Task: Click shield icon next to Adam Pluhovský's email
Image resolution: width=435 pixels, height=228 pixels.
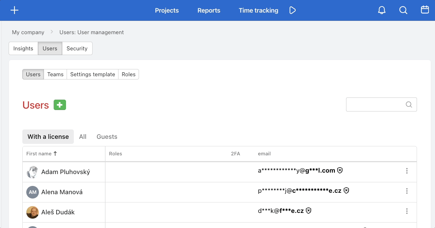Action: point(340,170)
